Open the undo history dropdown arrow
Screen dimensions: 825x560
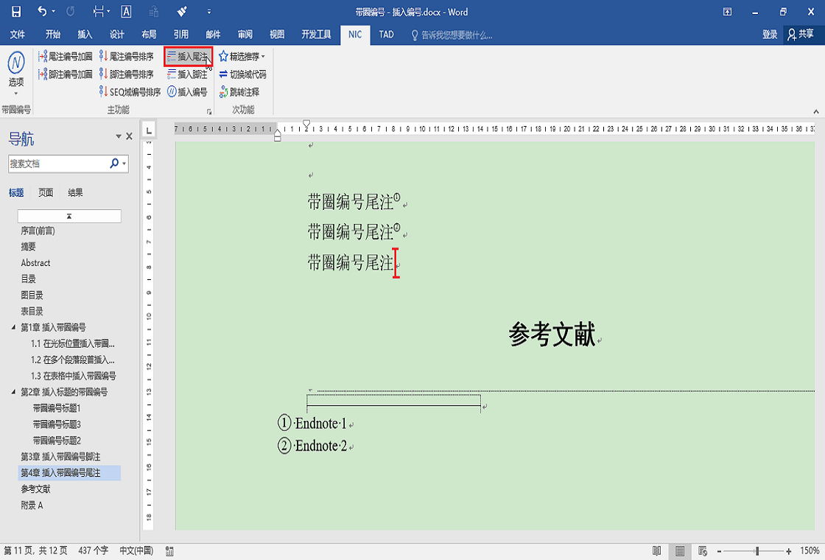point(54,12)
